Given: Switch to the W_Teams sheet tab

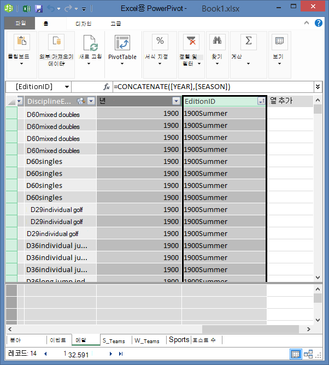Looking at the screenshot, I should coord(147,341).
